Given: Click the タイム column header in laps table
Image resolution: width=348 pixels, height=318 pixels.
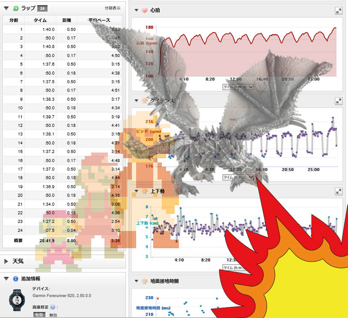Looking at the screenshot, I should click(x=43, y=20).
